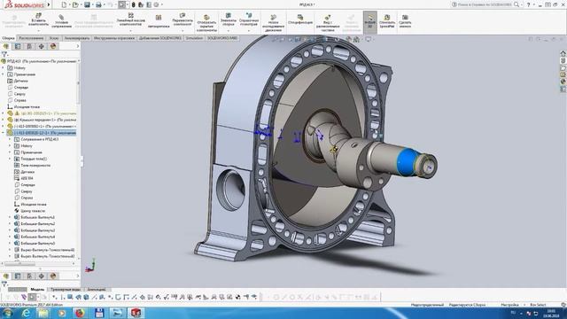Screen dimensions: 567x319
Task: Toggle the Instant3D button
Action: click(370, 22)
